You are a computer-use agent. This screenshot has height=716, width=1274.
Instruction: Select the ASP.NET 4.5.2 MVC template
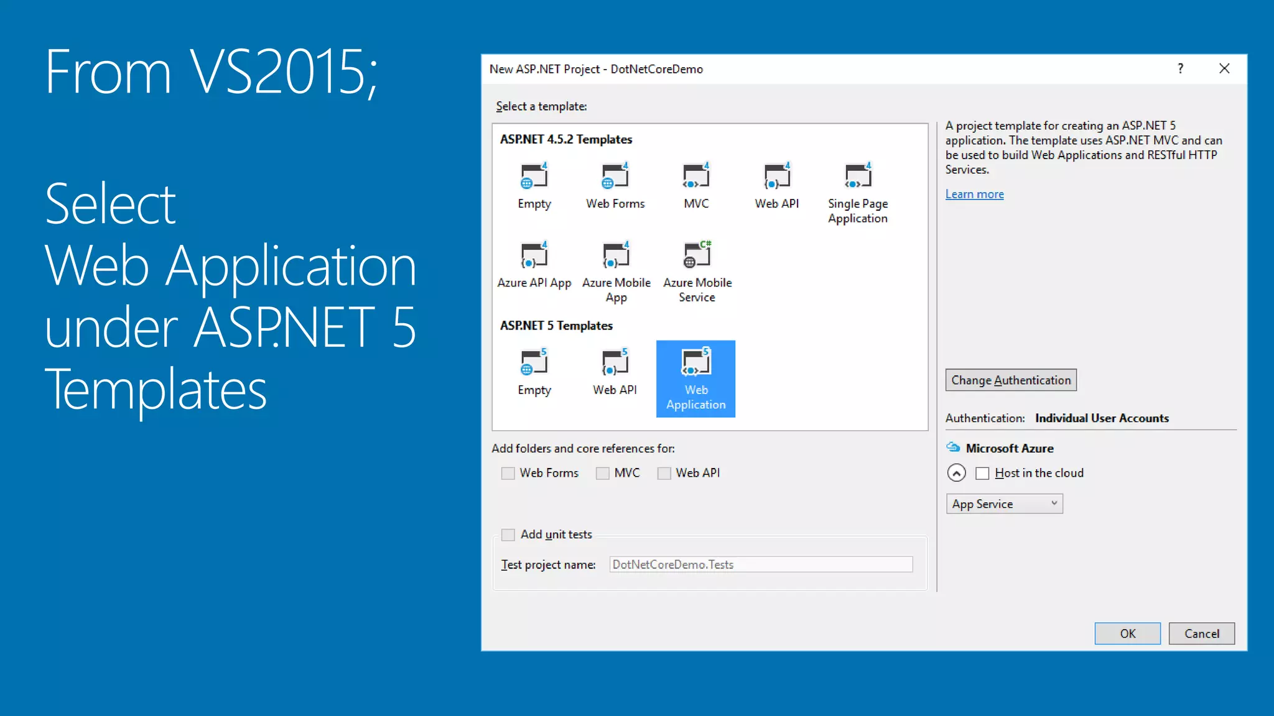pos(695,177)
